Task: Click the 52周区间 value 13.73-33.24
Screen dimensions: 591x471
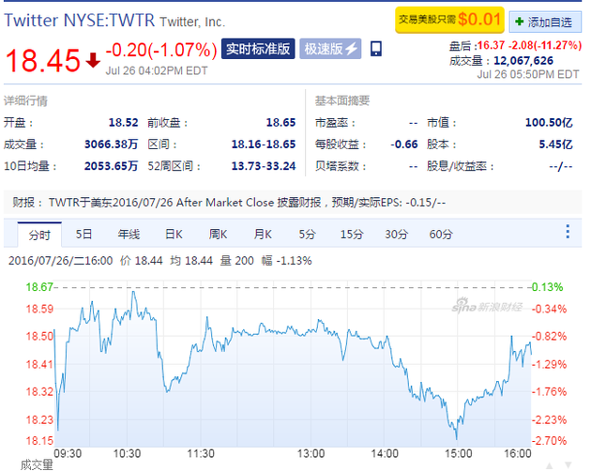Action: 264,166
